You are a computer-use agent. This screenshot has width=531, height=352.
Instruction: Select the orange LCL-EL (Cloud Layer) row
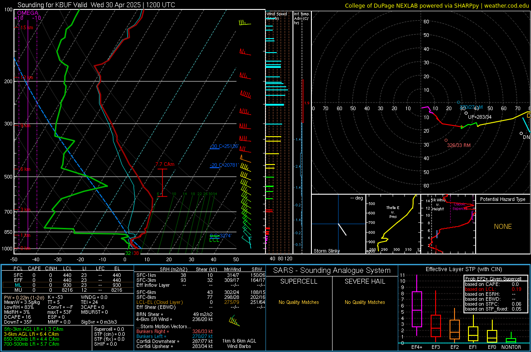[201, 302]
